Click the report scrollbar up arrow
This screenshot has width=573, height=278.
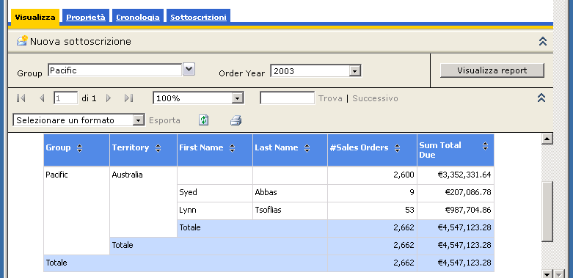547,139
